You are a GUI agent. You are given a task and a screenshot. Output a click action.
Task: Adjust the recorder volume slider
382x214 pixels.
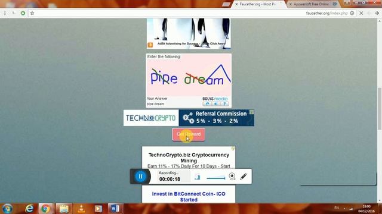[x=216, y=178]
